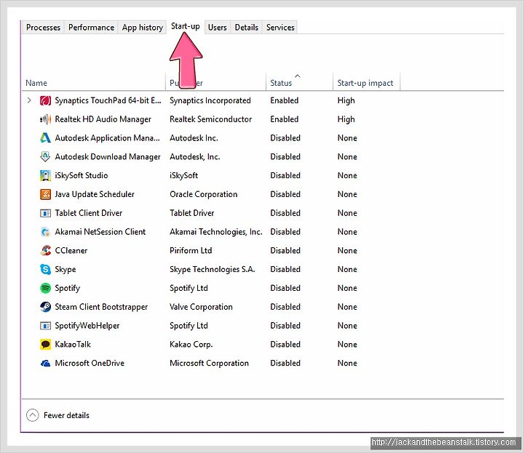Select the Steam Client Bootstrapper name

[101, 307]
